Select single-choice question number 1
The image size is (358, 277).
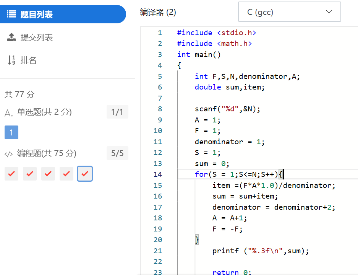[x=11, y=132]
